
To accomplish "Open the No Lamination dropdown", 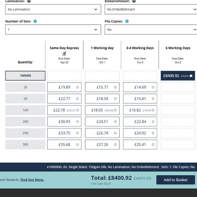I will coord(53,9).
